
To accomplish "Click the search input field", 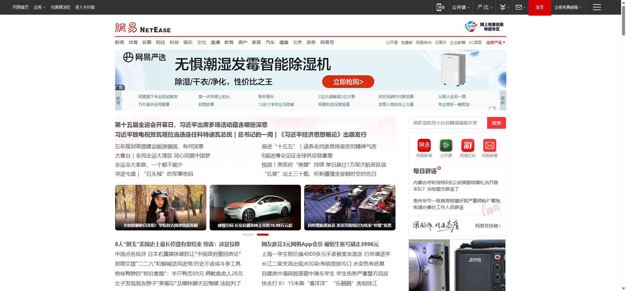I will tap(447, 123).
